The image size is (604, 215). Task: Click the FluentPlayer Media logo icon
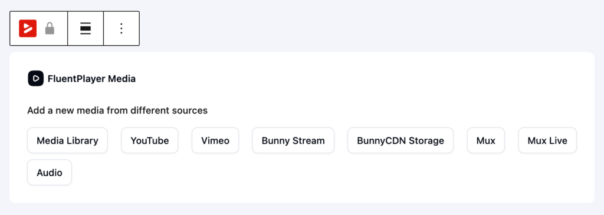coord(36,79)
